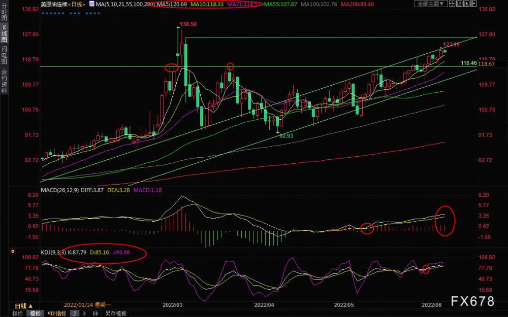Click the MACD:1.18 value
This screenshot has height=317, width=508.
pyautogui.click(x=147, y=190)
